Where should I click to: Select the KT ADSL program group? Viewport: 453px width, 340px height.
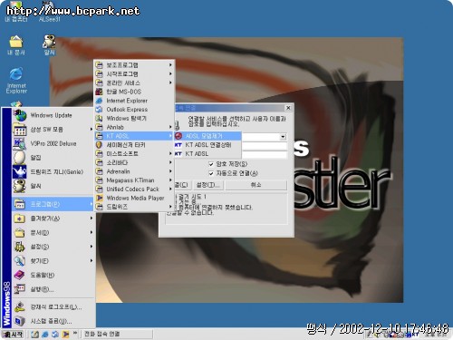coord(135,136)
